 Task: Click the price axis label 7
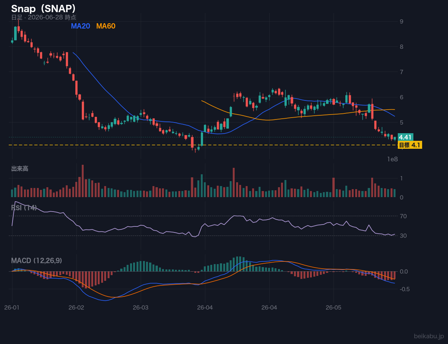(402, 72)
